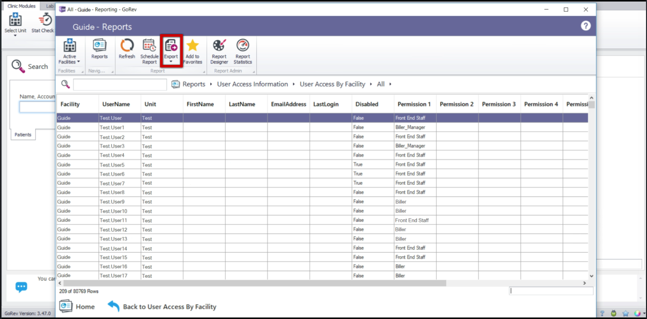Click the Stat Check stopwatch icon
This screenshot has height=319, width=647.
click(x=45, y=20)
